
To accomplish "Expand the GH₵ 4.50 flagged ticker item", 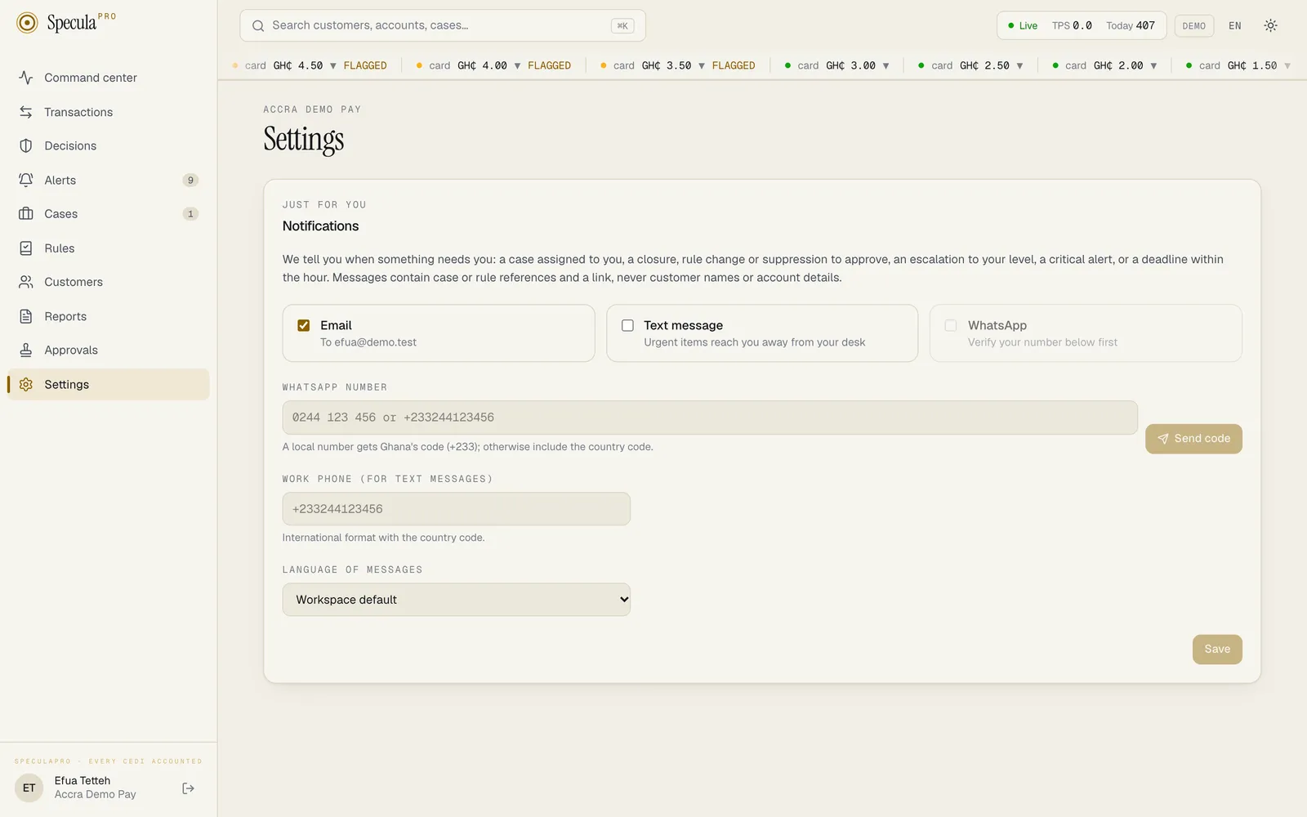I will tap(310, 65).
